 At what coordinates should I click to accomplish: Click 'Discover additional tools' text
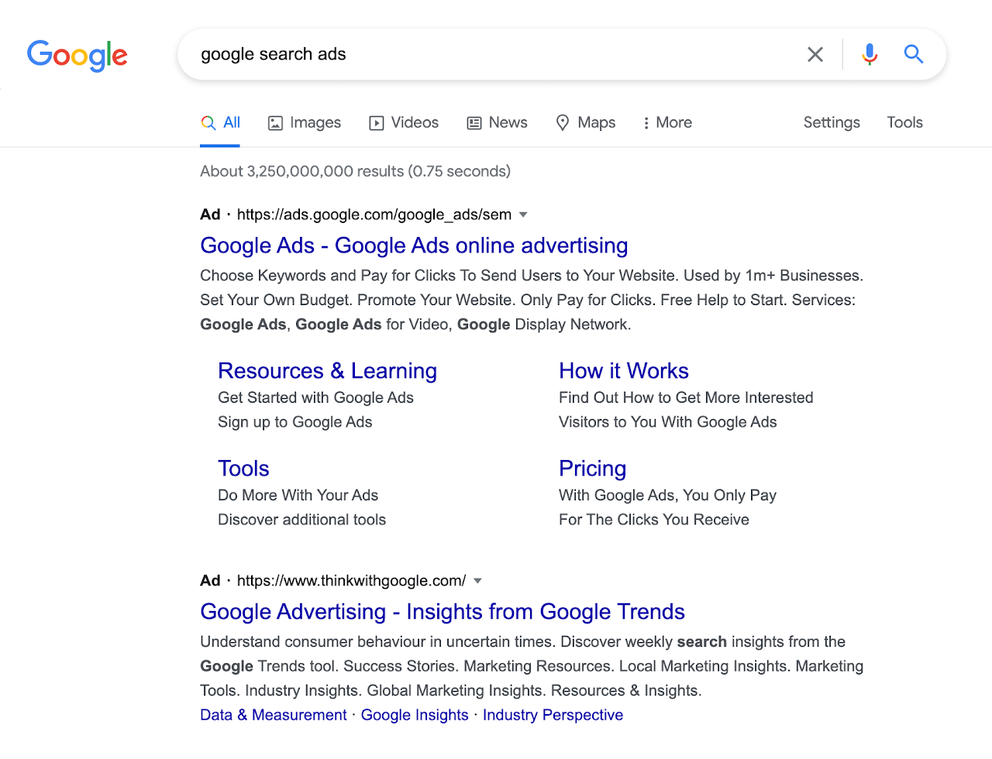301,520
